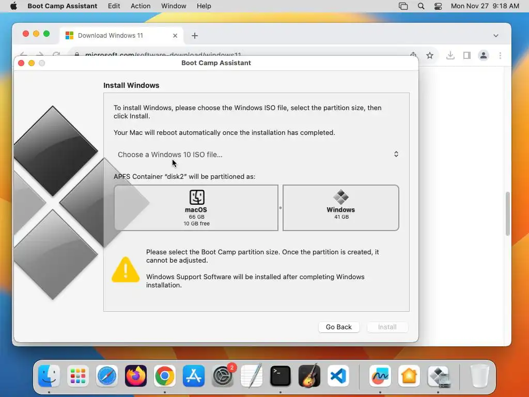529x397 pixels.
Task: Open the Boot Camp Assistant app menu
Action: point(62,6)
